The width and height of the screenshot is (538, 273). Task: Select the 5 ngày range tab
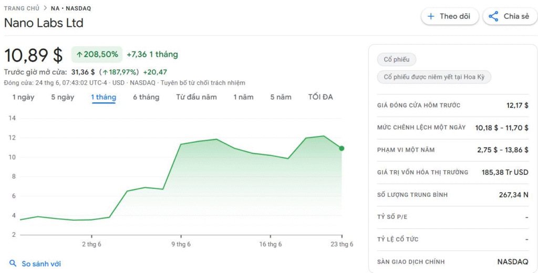(x=63, y=97)
